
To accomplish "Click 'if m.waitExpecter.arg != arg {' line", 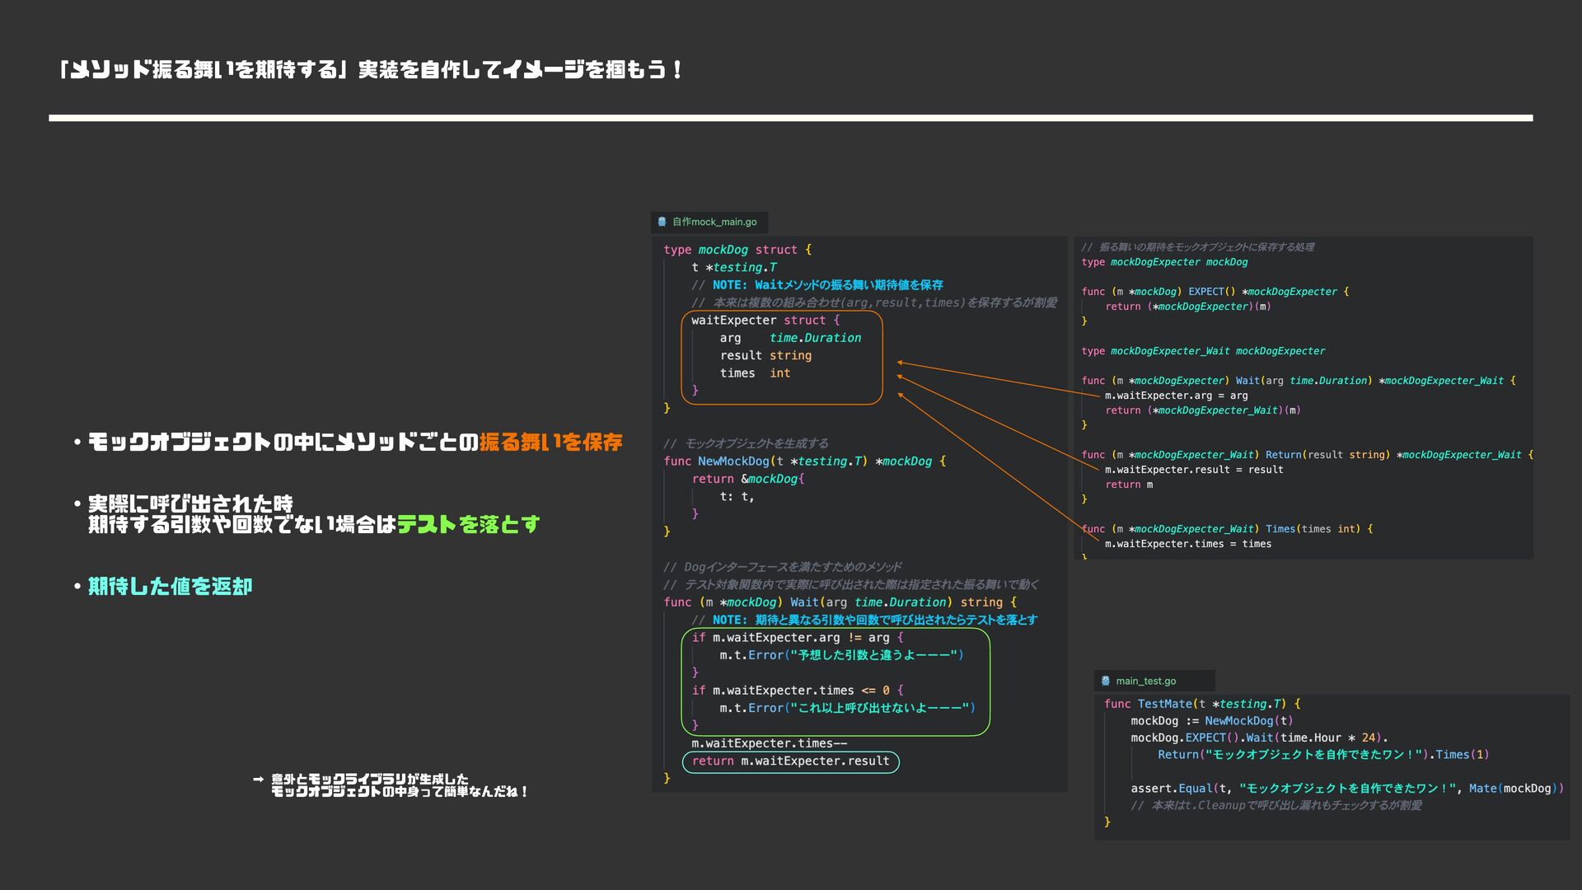I will click(797, 638).
